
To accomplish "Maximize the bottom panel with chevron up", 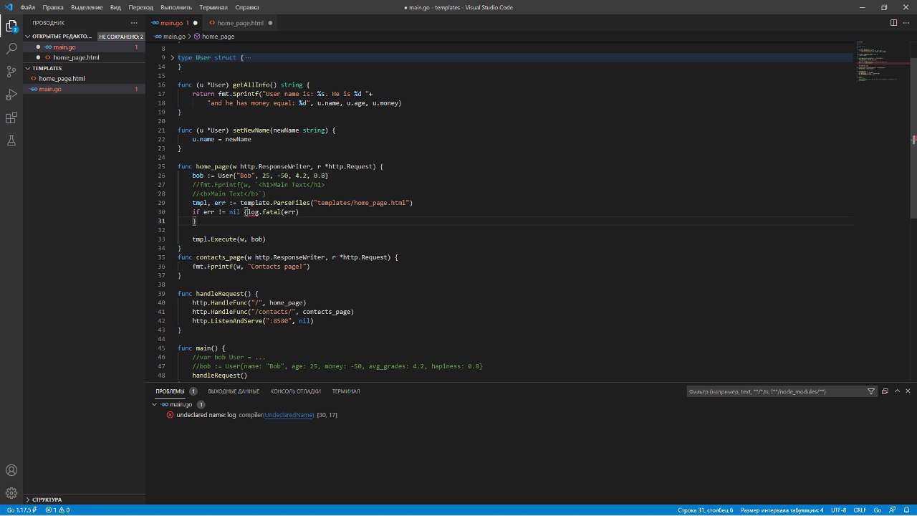I will point(897,391).
